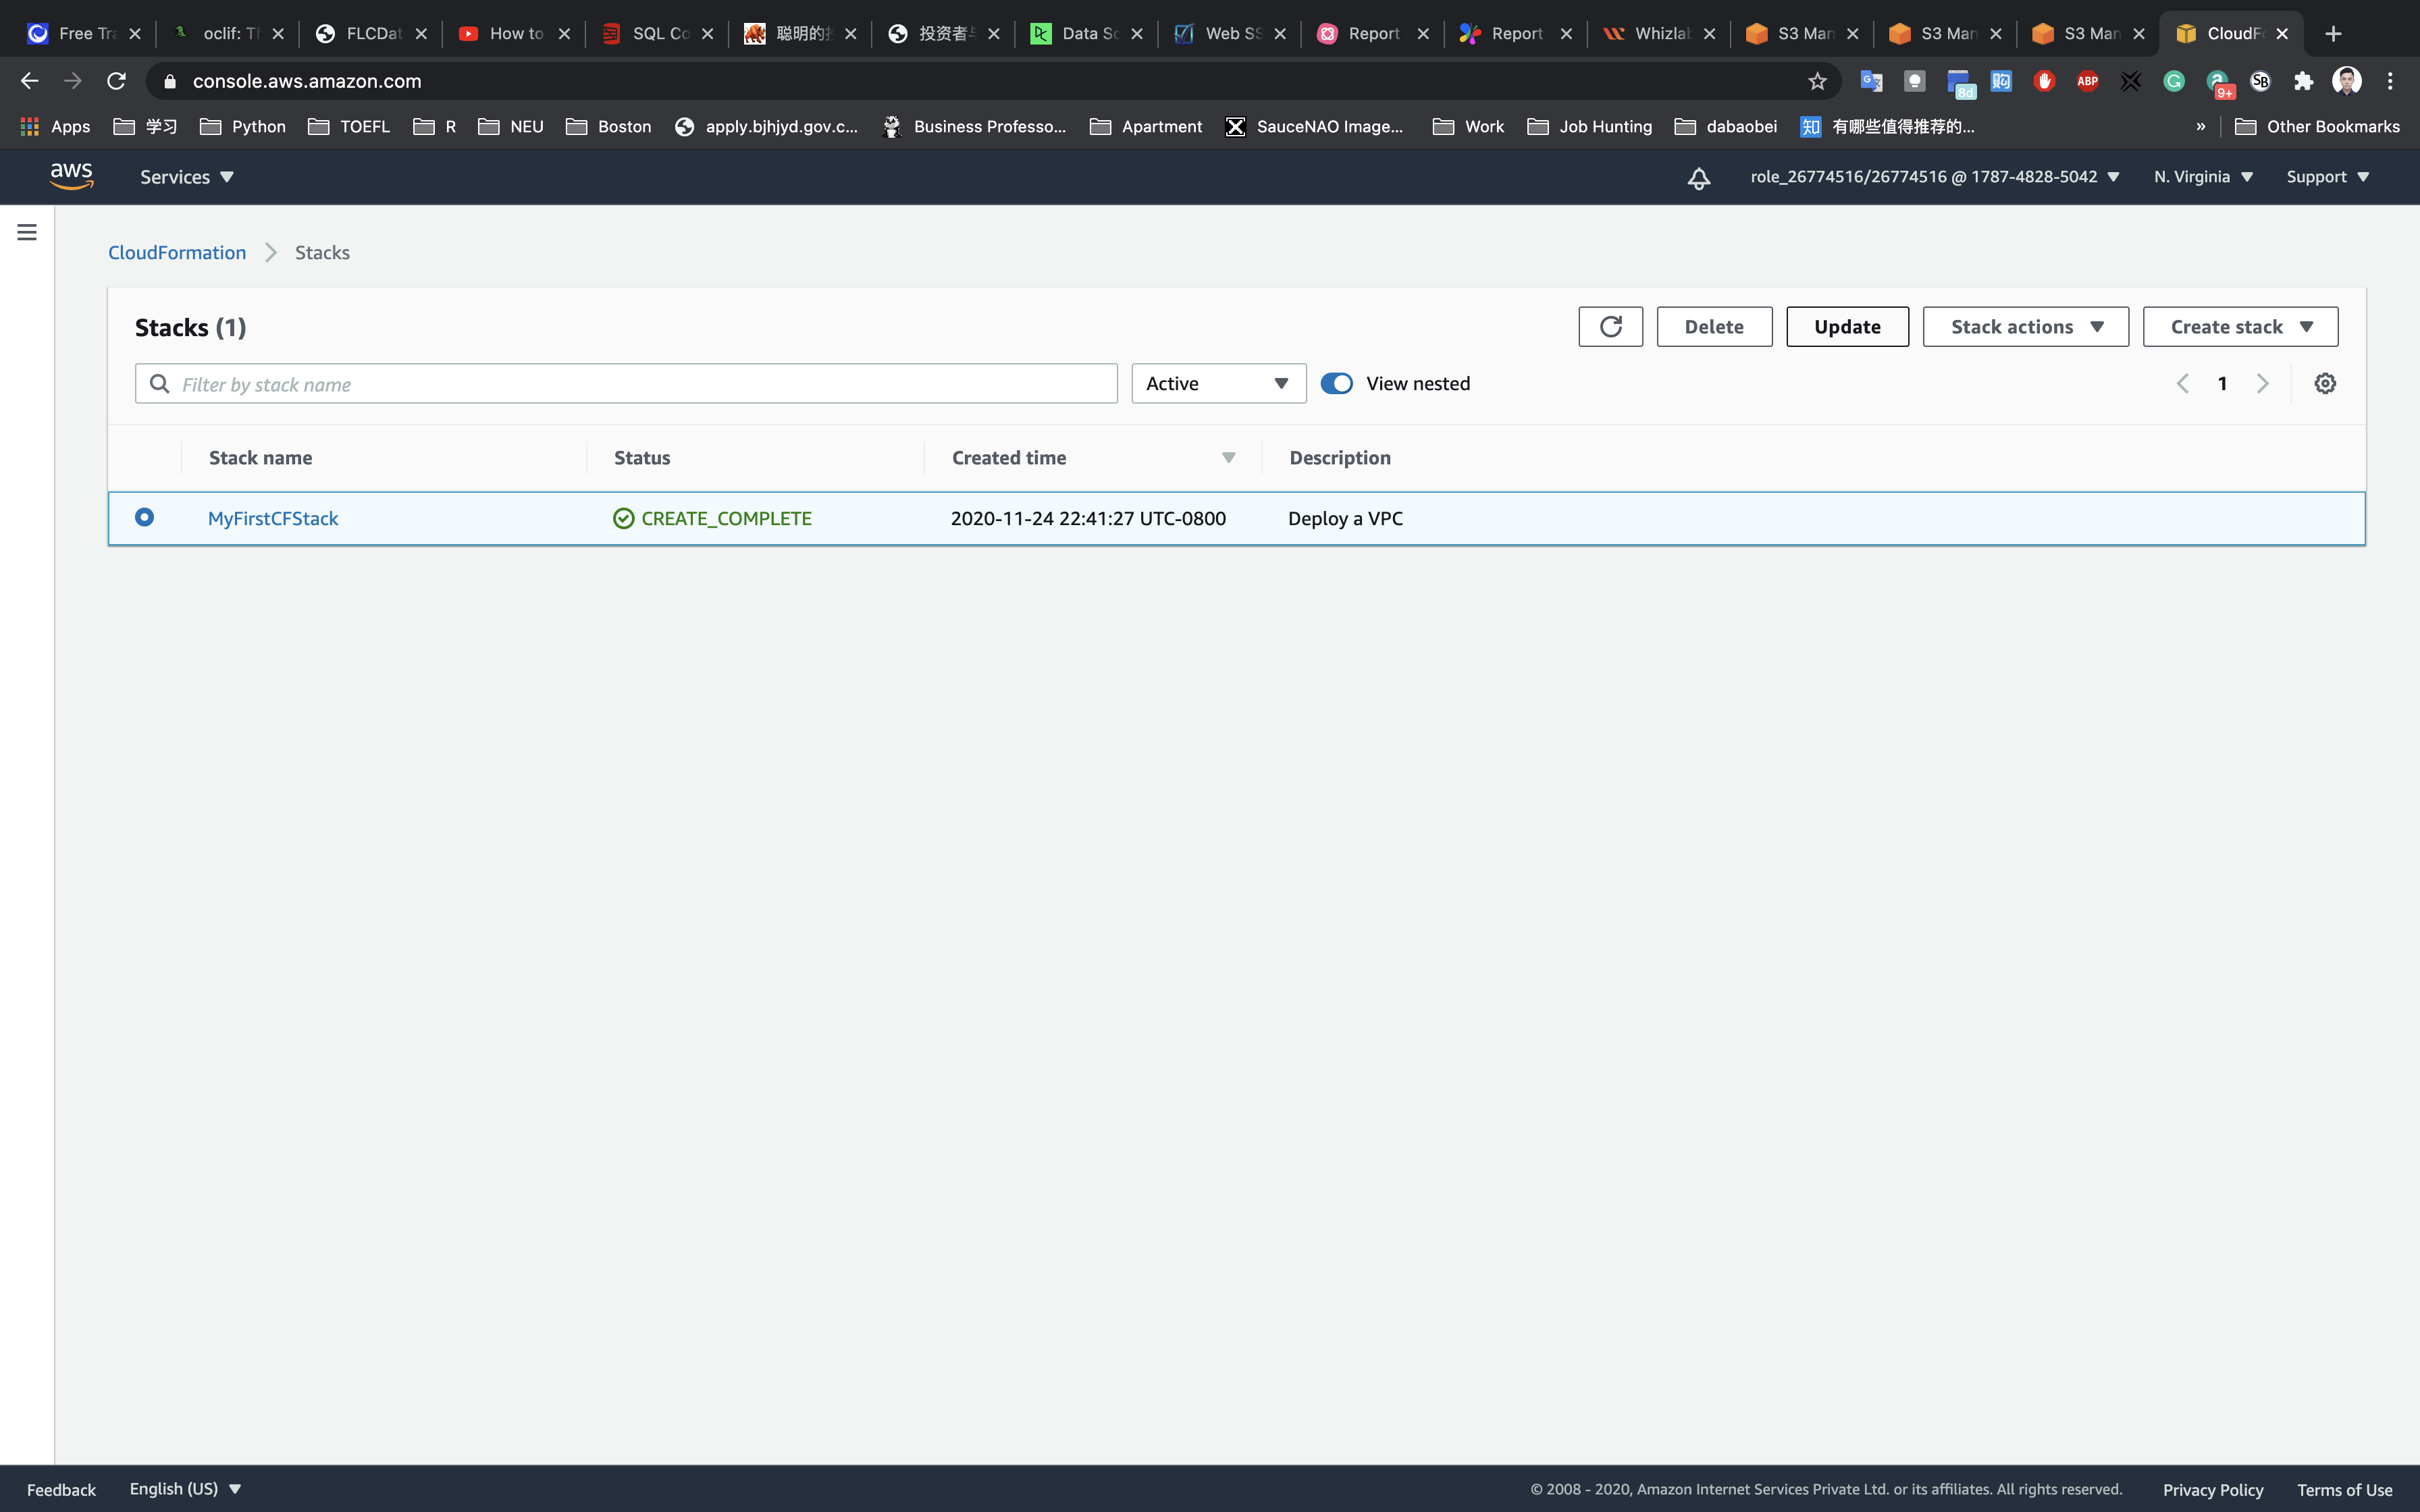This screenshot has height=1512, width=2420.
Task: Expand the Stack actions dropdown
Action: [2025, 327]
